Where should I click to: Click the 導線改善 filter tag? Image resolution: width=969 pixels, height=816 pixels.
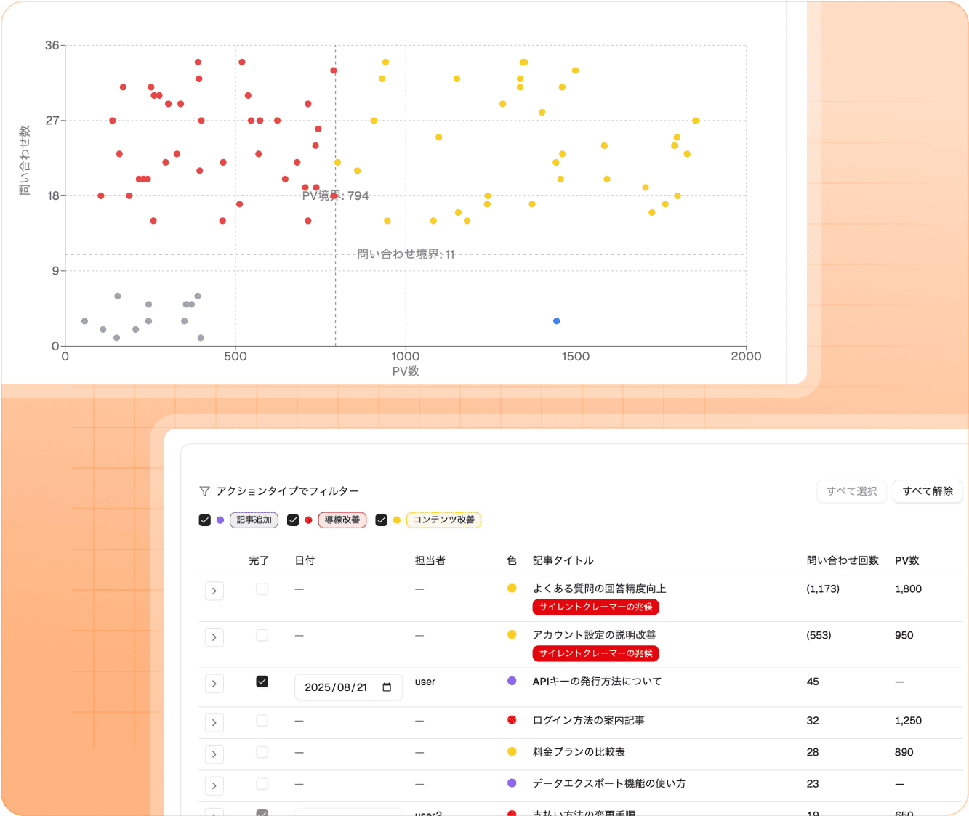click(x=342, y=520)
